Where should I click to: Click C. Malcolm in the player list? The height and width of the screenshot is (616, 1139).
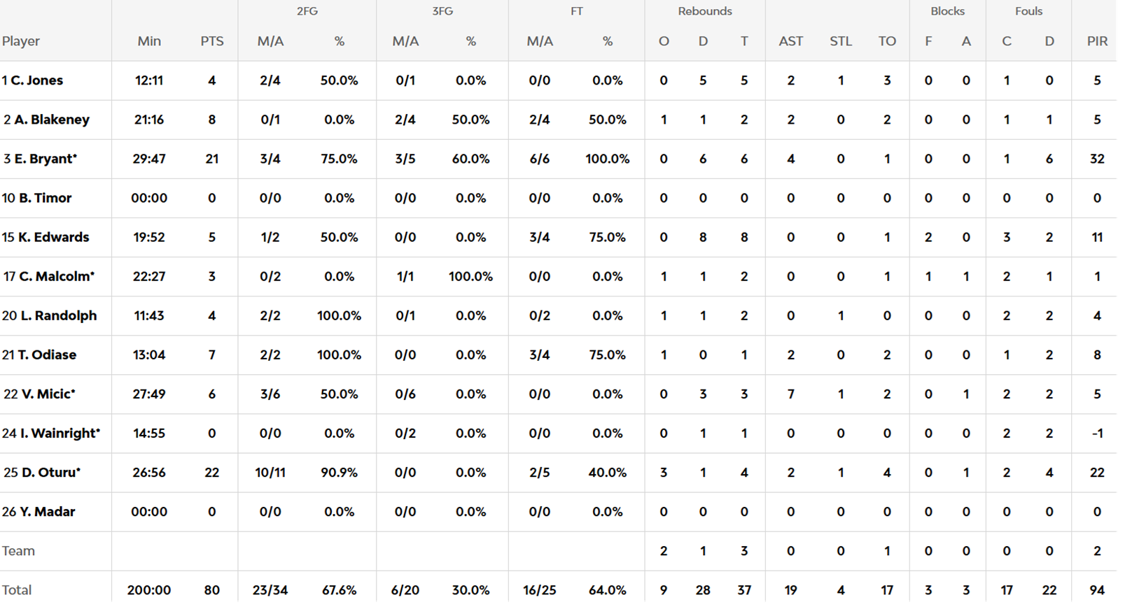pos(56,276)
